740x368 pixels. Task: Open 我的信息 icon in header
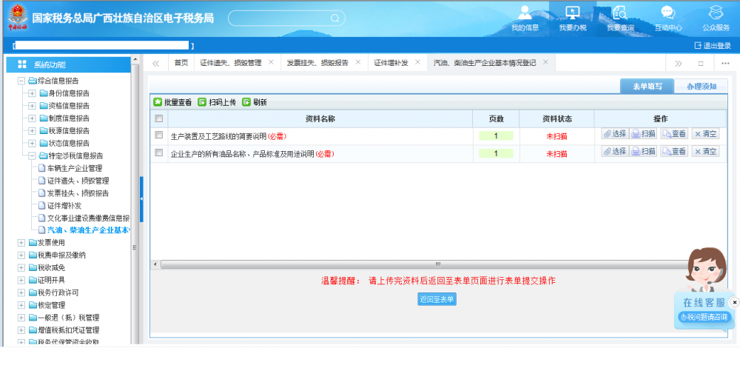pos(525,13)
